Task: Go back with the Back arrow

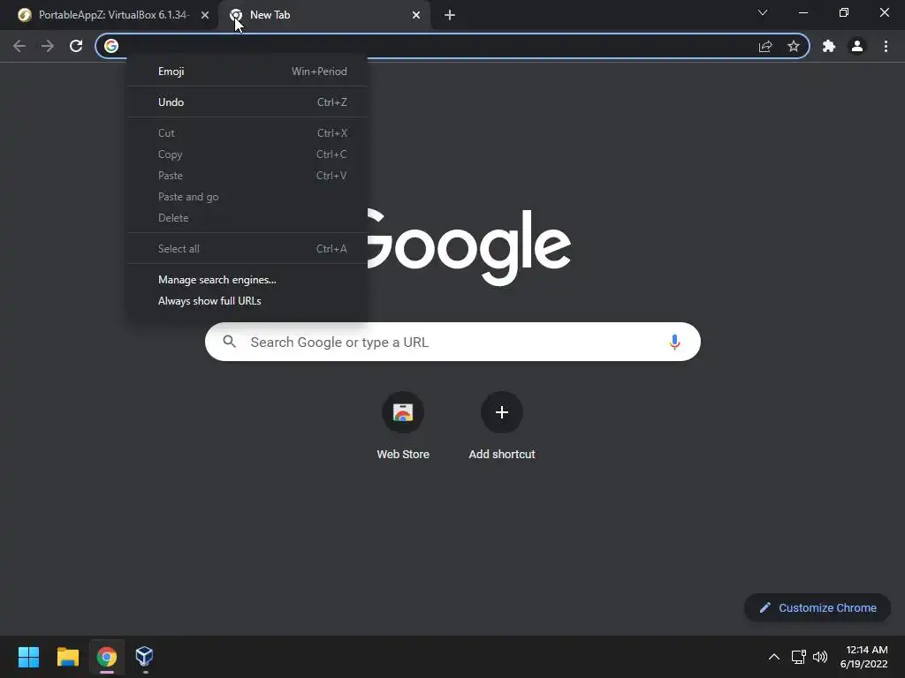Action: (x=19, y=46)
